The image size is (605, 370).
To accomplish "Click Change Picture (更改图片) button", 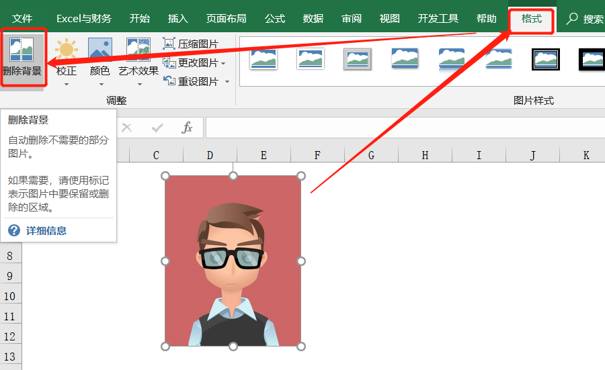I will click(191, 62).
